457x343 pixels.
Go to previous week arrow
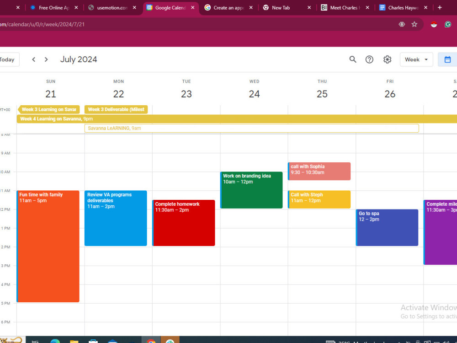coord(33,59)
